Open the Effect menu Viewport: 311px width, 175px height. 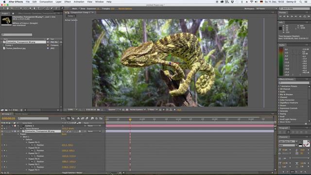click(68, 2)
